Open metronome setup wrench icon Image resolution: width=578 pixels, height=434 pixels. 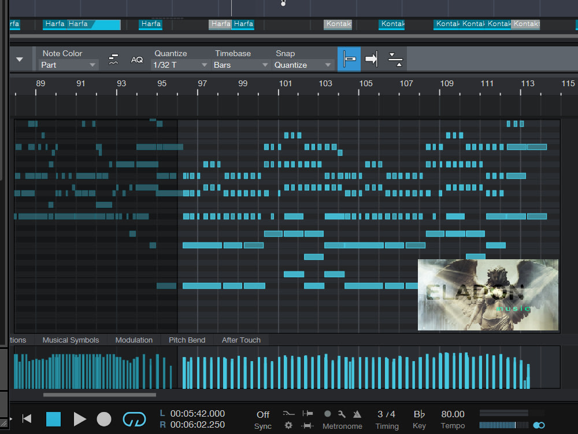[342, 414]
